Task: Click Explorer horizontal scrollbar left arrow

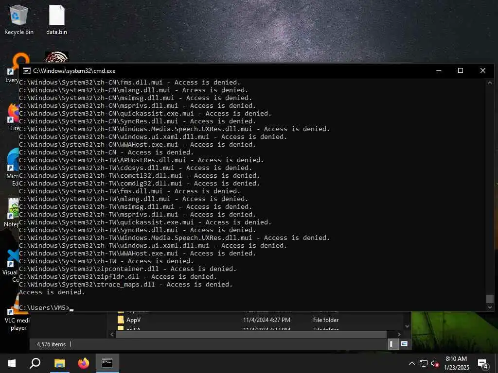Action: (112, 334)
